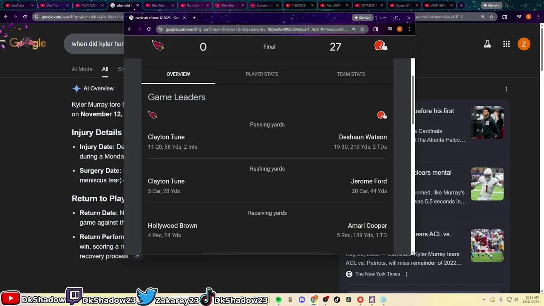Open thumbnail of ACL vs. Patriots article
544x306 pixels.
click(x=487, y=246)
